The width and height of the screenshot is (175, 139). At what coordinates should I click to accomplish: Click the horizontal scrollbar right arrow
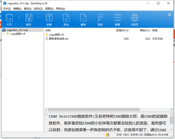171,109
